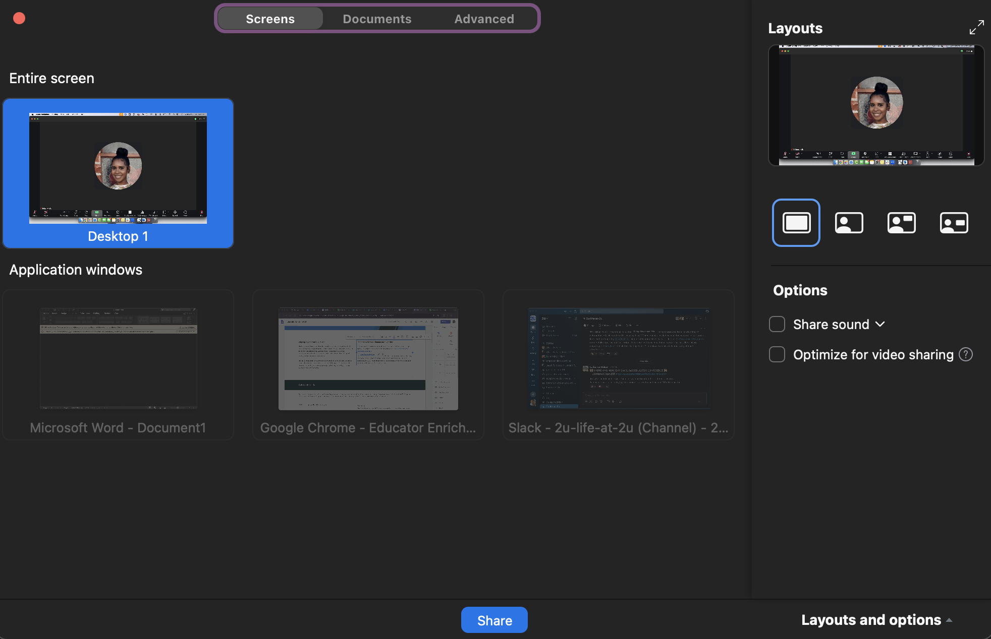Pick the side-by-side video layout
Viewport: 991px width, 639px height.
[x=953, y=223]
